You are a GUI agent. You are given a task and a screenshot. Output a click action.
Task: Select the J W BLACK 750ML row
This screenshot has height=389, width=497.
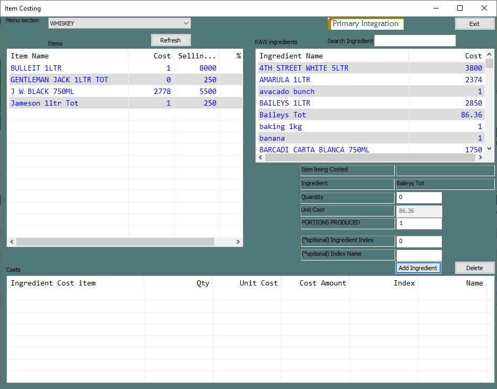pos(126,91)
